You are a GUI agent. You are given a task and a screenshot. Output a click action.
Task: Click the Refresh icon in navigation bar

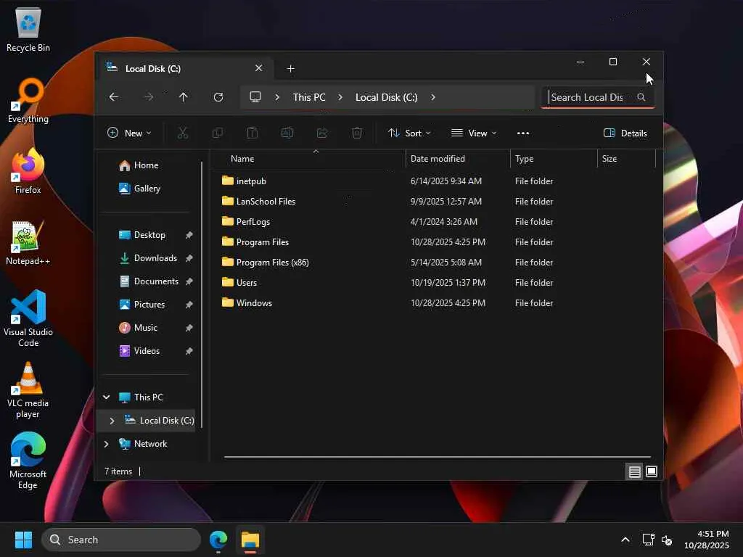pos(218,97)
